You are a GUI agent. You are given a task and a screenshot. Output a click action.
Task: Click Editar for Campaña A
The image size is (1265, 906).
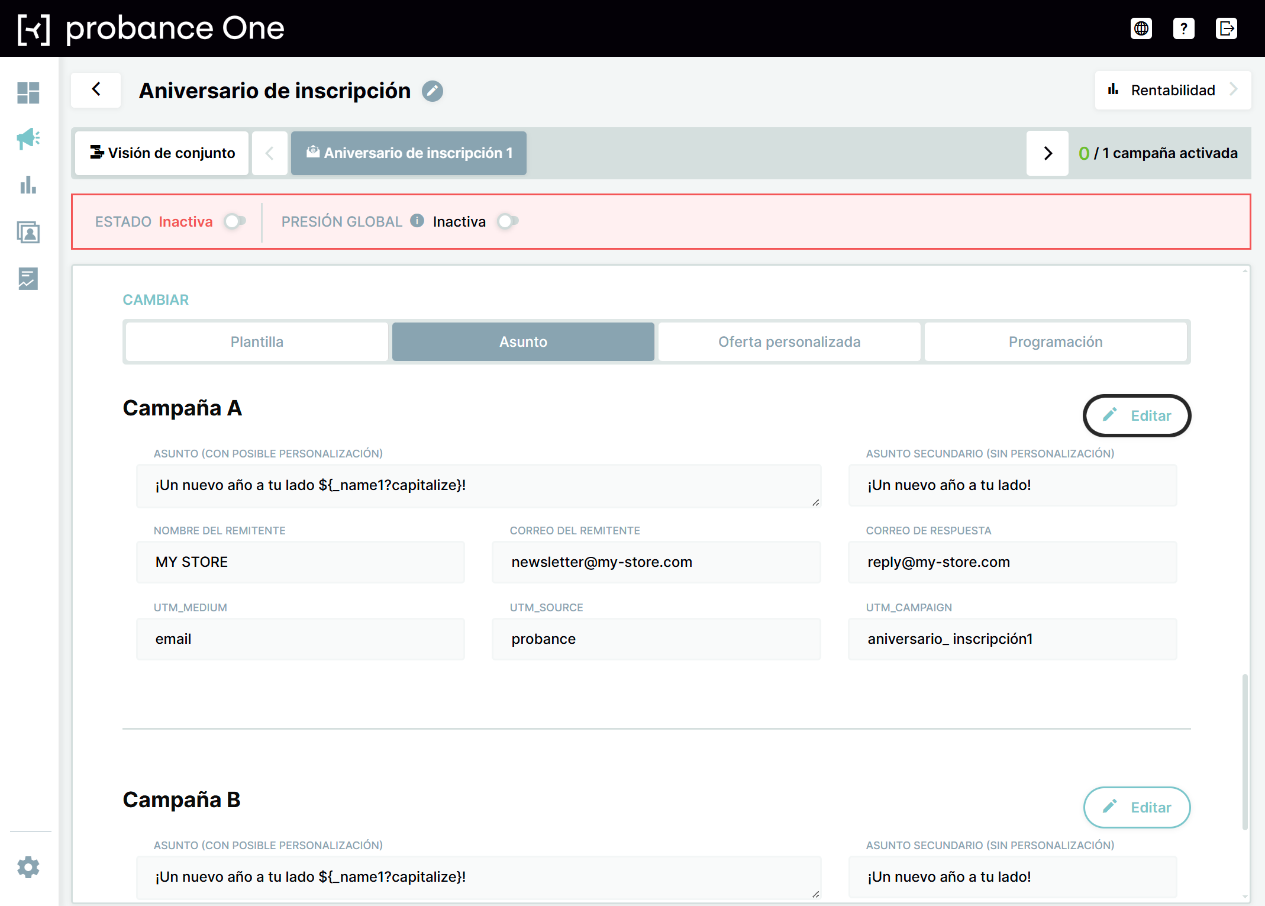coord(1137,415)
